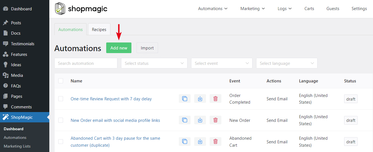The width and height of the screenshot is (373, 152).
Task: Open Settings in top navigation
Action: pyautogui.click(x=359, y=9)
